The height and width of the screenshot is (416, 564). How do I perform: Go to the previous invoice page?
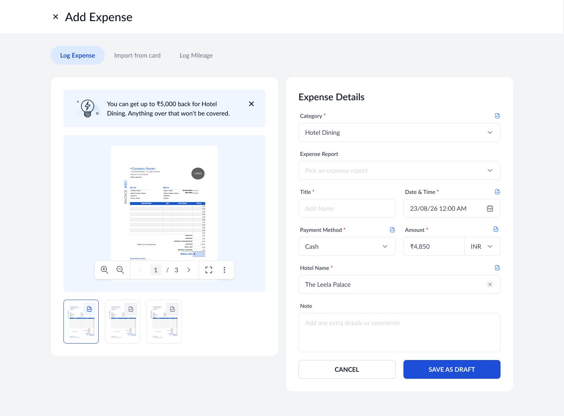[x=140, y=270]
